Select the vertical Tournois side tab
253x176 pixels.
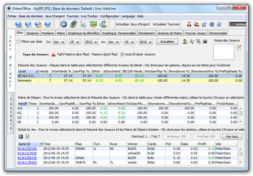(11, 114)
